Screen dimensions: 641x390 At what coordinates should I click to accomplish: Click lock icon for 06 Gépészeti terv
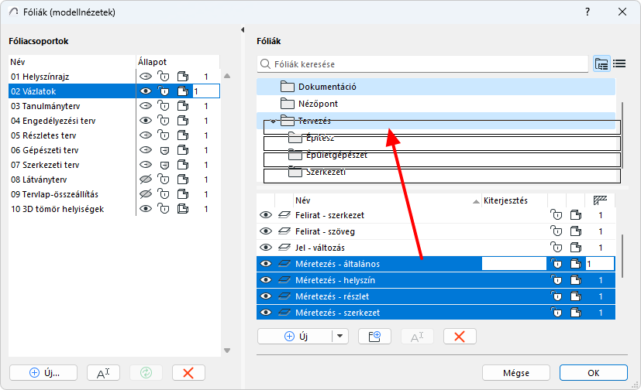pyautogui.click(x=164, y=150)
